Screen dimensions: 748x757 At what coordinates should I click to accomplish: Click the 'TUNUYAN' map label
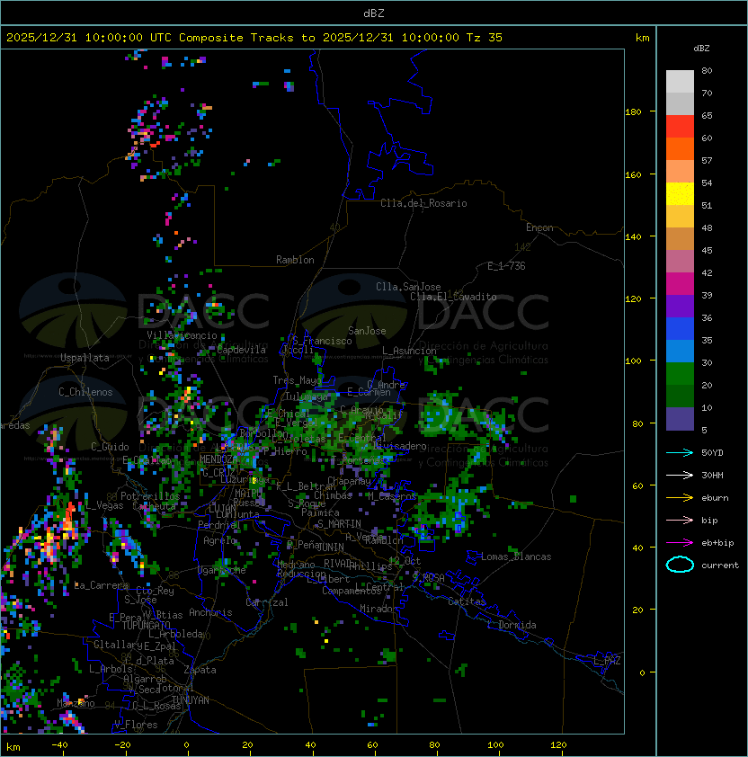click(191, 700)
